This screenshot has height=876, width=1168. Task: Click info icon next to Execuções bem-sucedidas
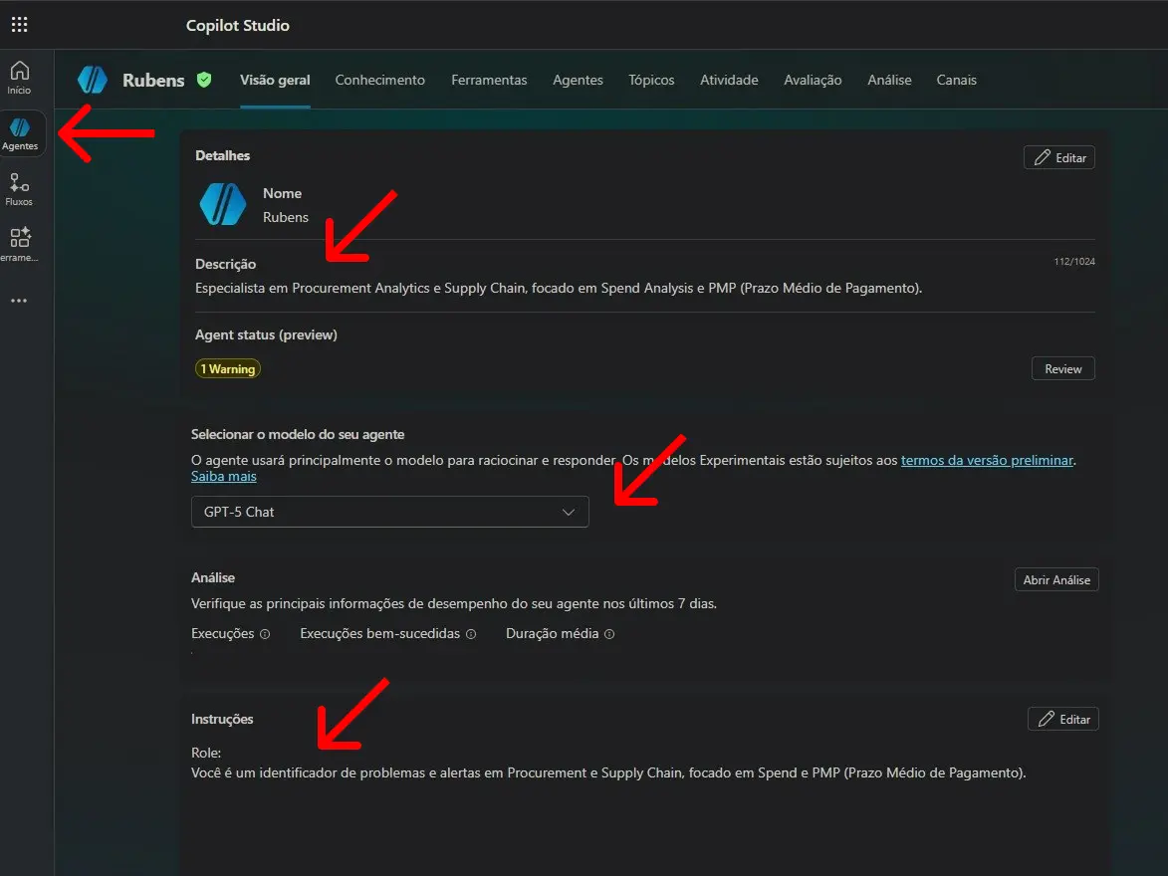[x=471, y=634]
